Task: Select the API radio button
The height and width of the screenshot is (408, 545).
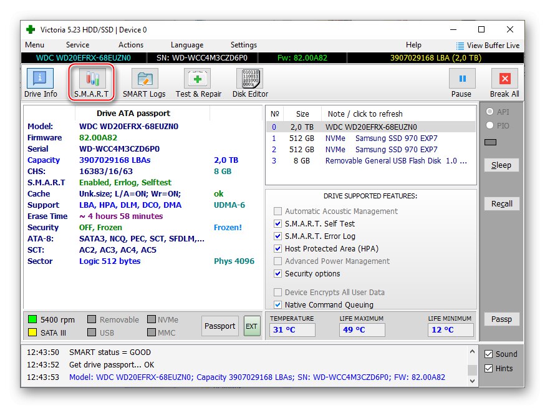Action: click(490, 112)
